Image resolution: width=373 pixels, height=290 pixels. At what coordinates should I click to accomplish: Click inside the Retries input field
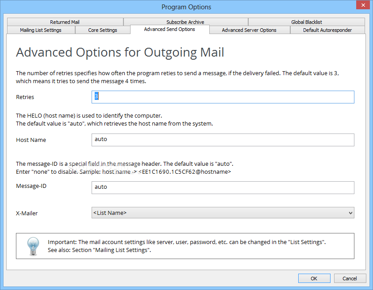[x=223, y=97]
